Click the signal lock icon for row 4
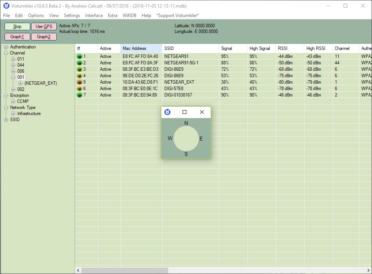The image size is (372, 274). coord(80,76)
